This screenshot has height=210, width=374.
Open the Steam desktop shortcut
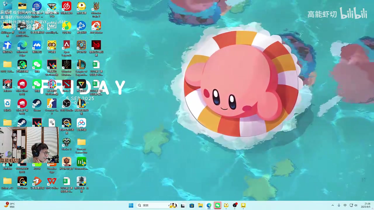tap(37, 104)
